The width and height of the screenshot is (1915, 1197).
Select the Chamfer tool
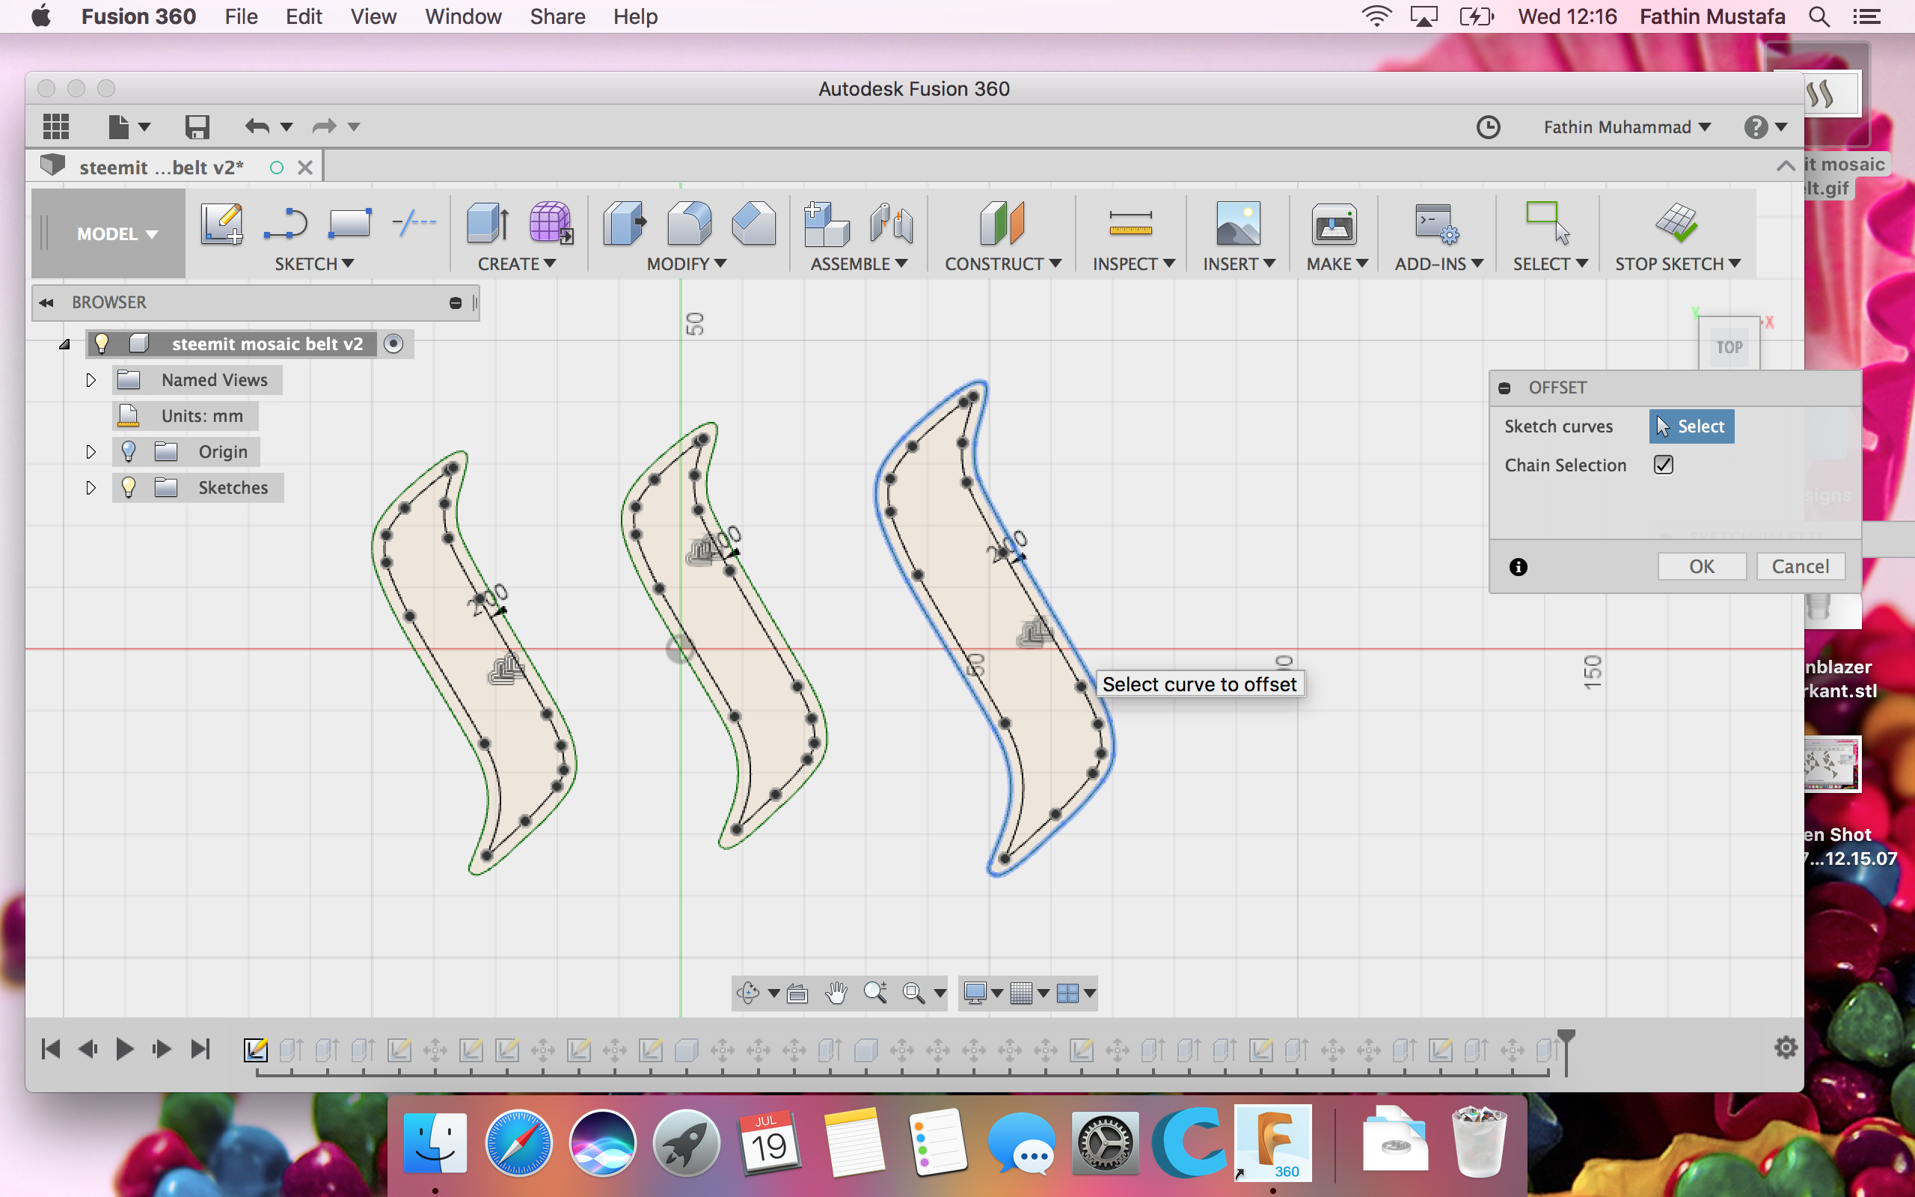753,223
